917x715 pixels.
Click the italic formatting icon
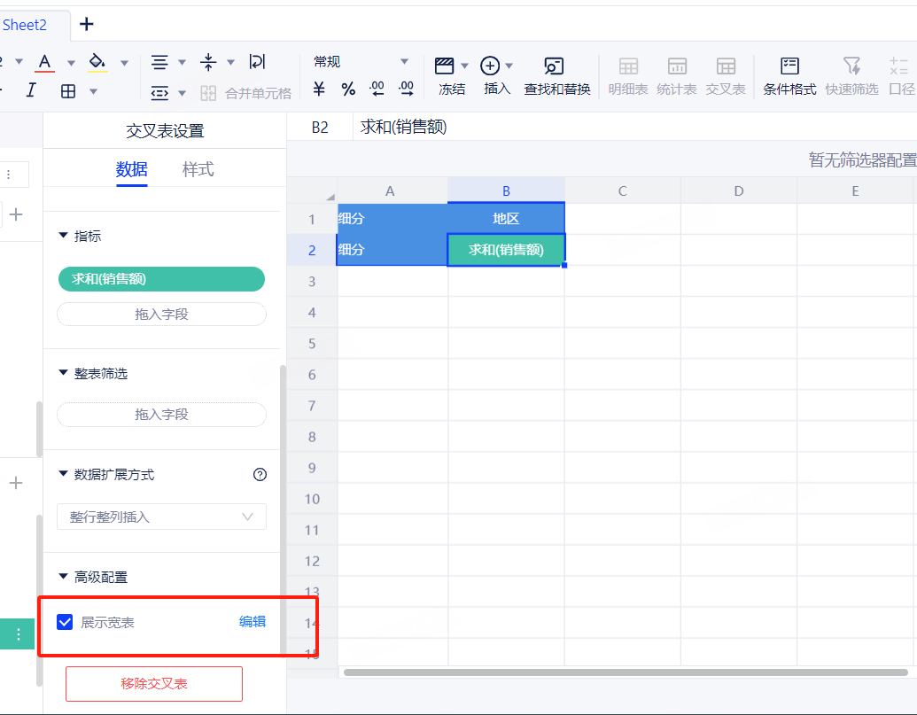pos(31,89)
